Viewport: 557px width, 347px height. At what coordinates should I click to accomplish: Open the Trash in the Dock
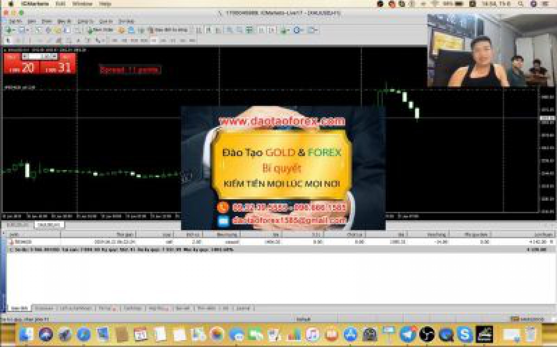531,334
